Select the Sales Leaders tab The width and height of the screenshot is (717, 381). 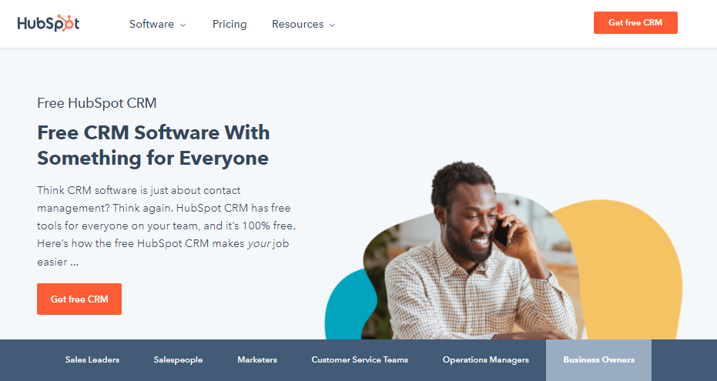[92, 360]
